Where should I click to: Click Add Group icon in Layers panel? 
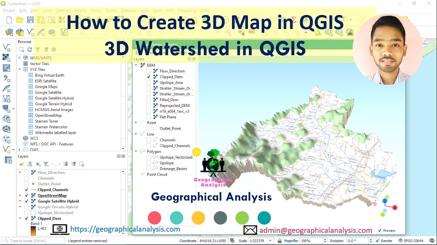point(30,164)
